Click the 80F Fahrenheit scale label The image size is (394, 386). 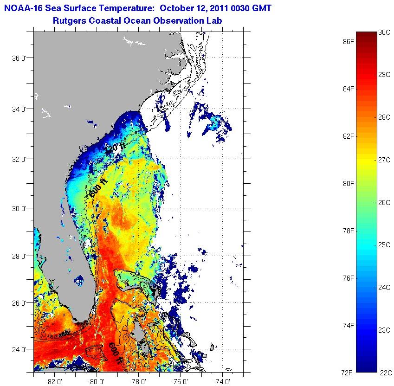point(348,184)
